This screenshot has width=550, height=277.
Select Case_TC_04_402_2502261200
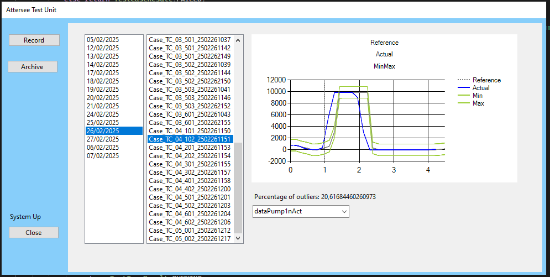coord(191,189)
